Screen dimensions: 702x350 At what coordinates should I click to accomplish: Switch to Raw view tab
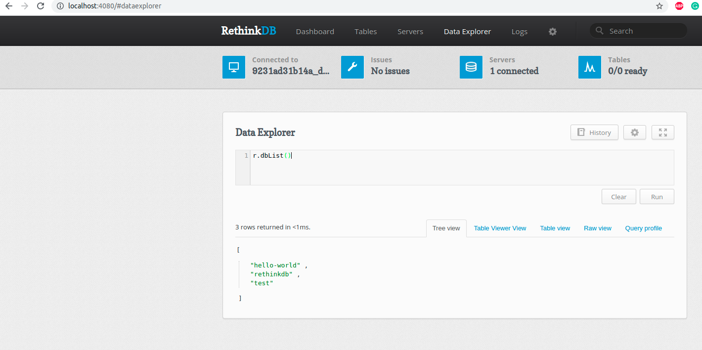coord(598,228)
